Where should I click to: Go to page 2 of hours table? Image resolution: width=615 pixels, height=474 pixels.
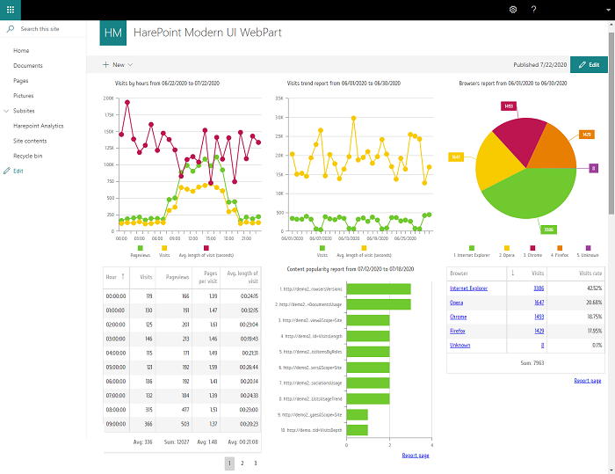[x=242, y=463]
